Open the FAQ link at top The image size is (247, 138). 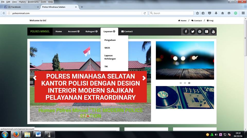point(210,20)
